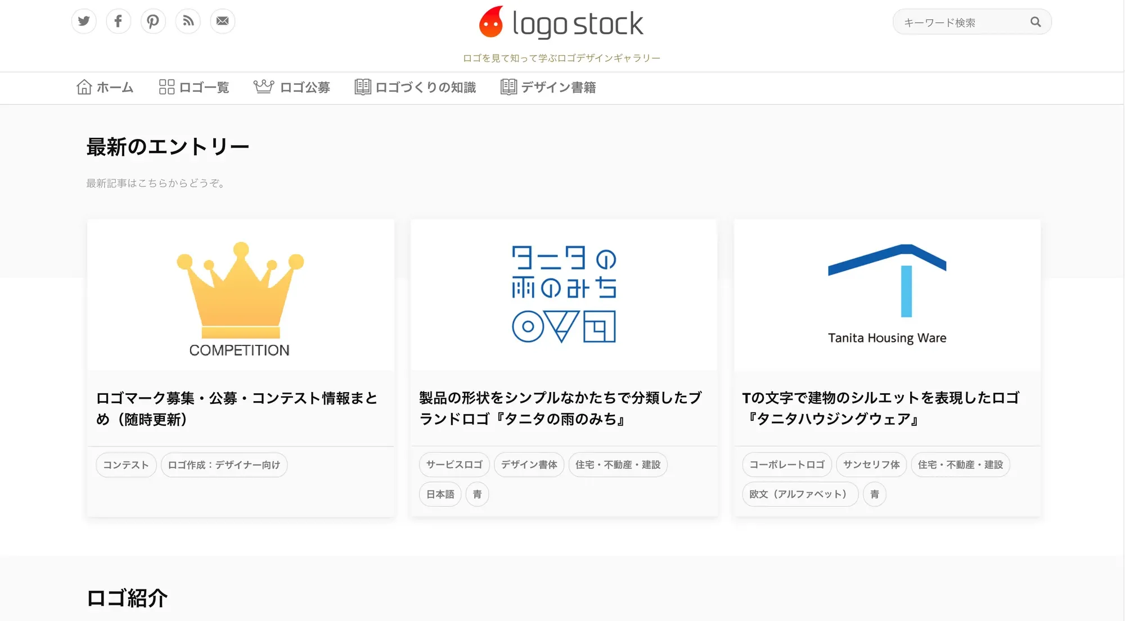Click the Twitter share icon
The width and height of the screenshot is (1125, 621).
84,21
